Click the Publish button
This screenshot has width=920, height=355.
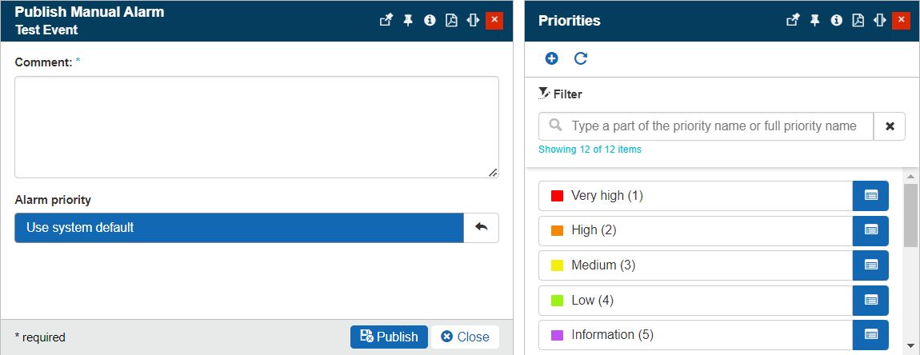coord(389,337)
